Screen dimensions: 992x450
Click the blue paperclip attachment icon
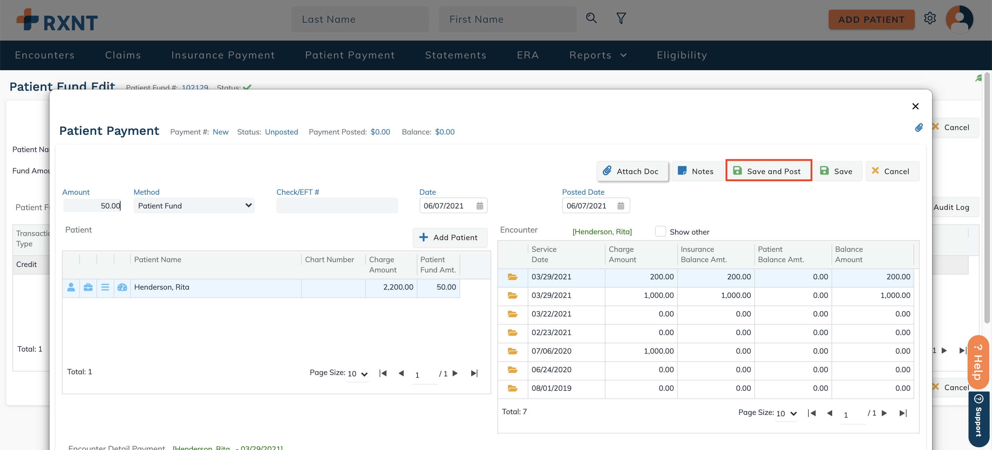[919, 127]
